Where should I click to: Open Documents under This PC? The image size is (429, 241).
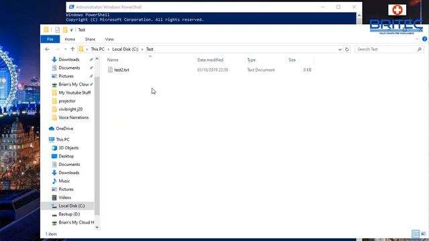tap(69, 165)
